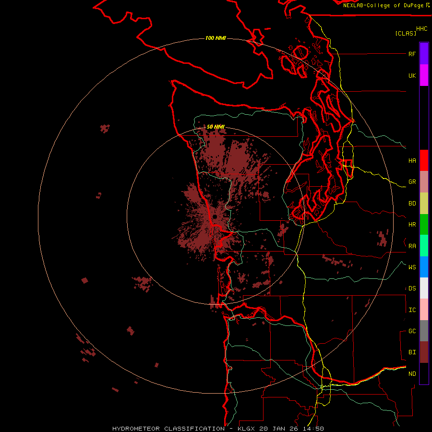The width and height of the screenshot is (432, 432).
Task: Click the GC legend label
Action: tap(412, 331)
